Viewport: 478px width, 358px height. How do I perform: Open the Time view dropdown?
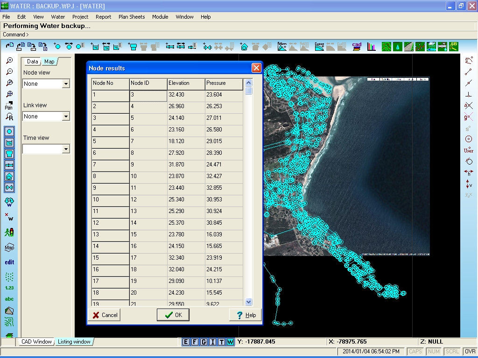[66, 149]
